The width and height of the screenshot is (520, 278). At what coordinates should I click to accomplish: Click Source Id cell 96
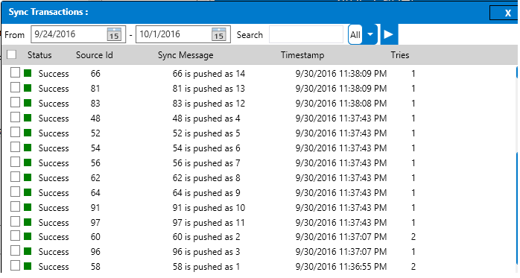pyautogui.click(x=95, y=252)
